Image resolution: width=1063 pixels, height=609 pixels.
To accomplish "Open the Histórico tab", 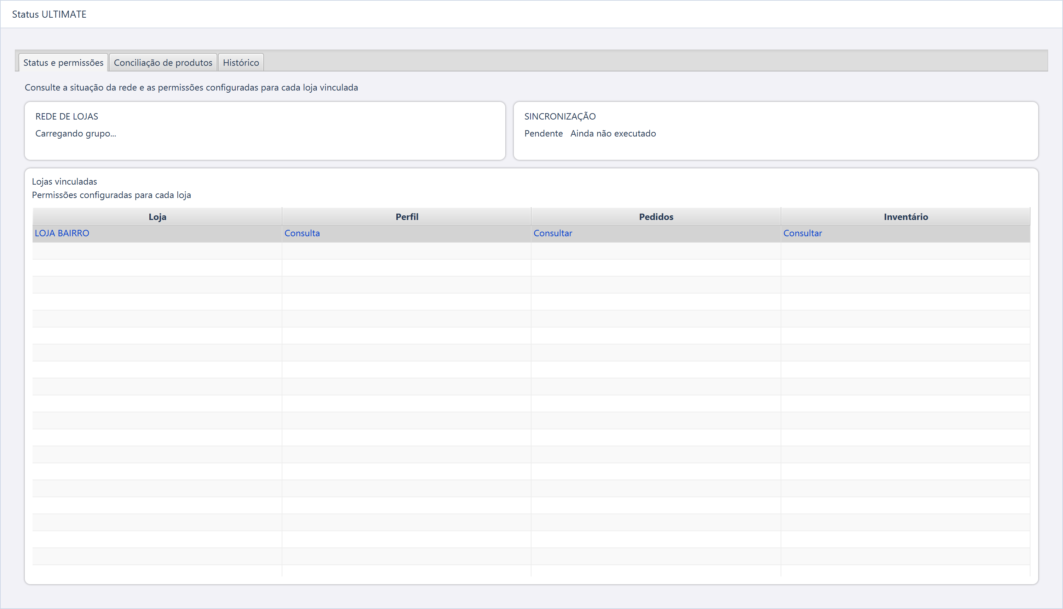I will pyautogui.click(x=241, y=62).
